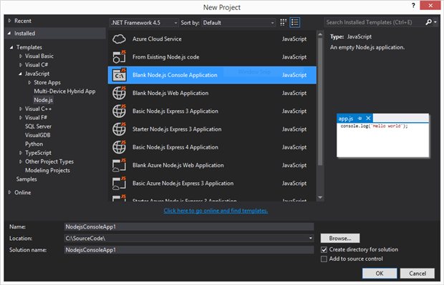
Task: Click the app.js code preview thumbnail
Action: (382, 135)
